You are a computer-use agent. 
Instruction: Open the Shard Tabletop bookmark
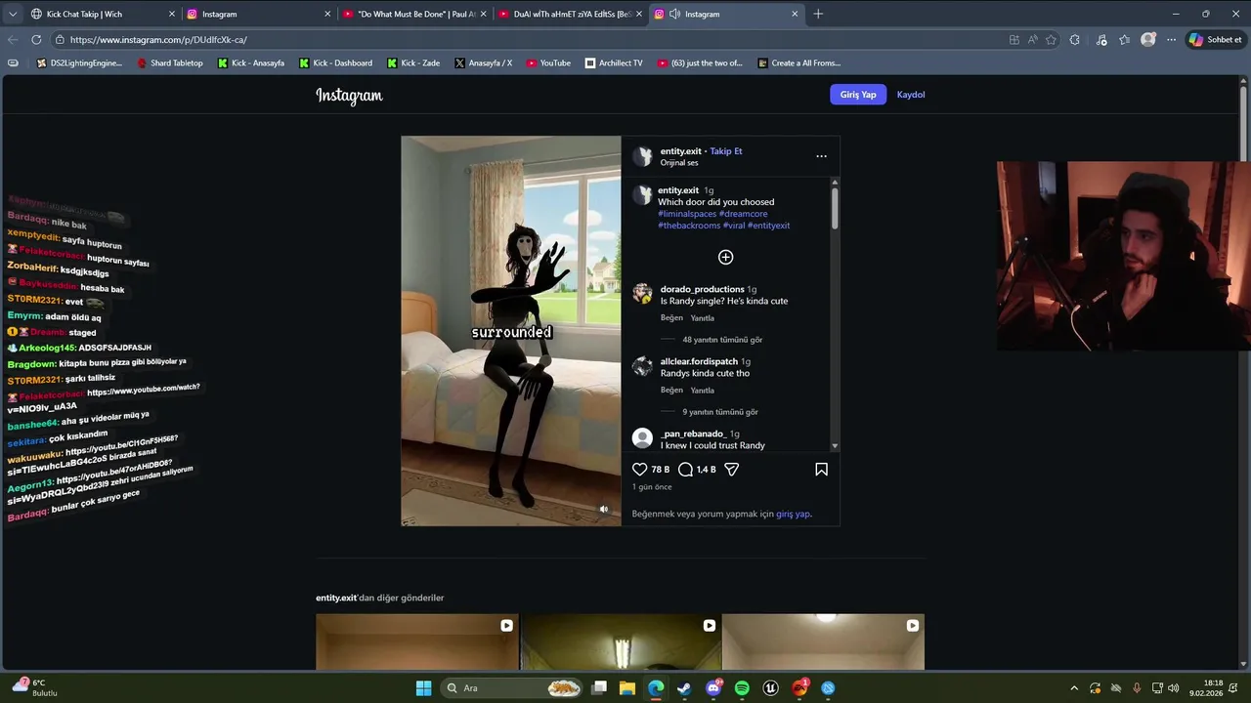(x=170, y=62)
